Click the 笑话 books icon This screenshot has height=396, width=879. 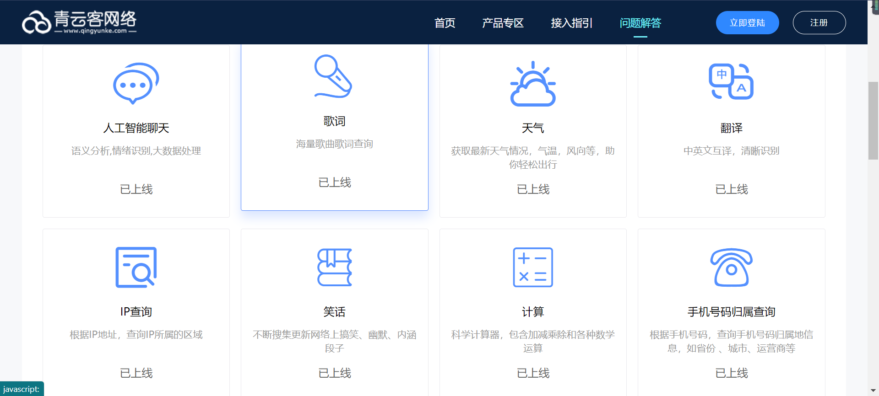[x=335, y=268]
